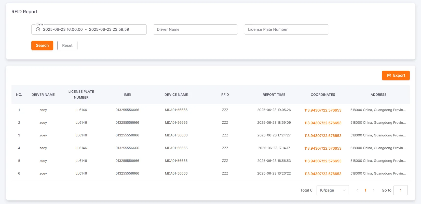Screen dimensions: 421x204
Task: Click the clock icon in Date field
Action: point(38,29)
